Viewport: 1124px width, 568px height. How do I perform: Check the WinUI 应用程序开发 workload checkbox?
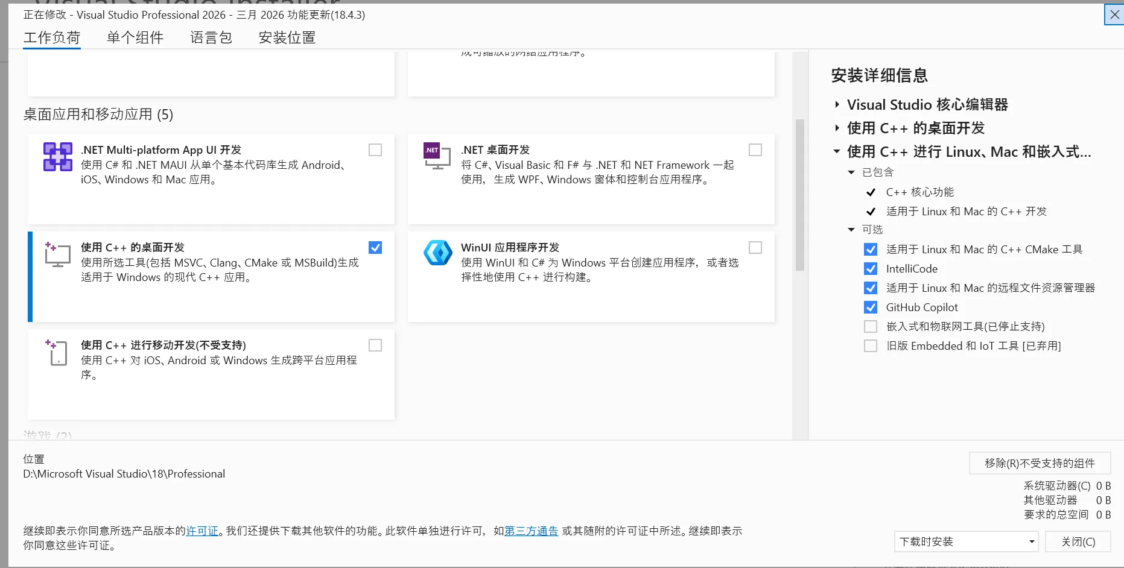click(755, 248)
